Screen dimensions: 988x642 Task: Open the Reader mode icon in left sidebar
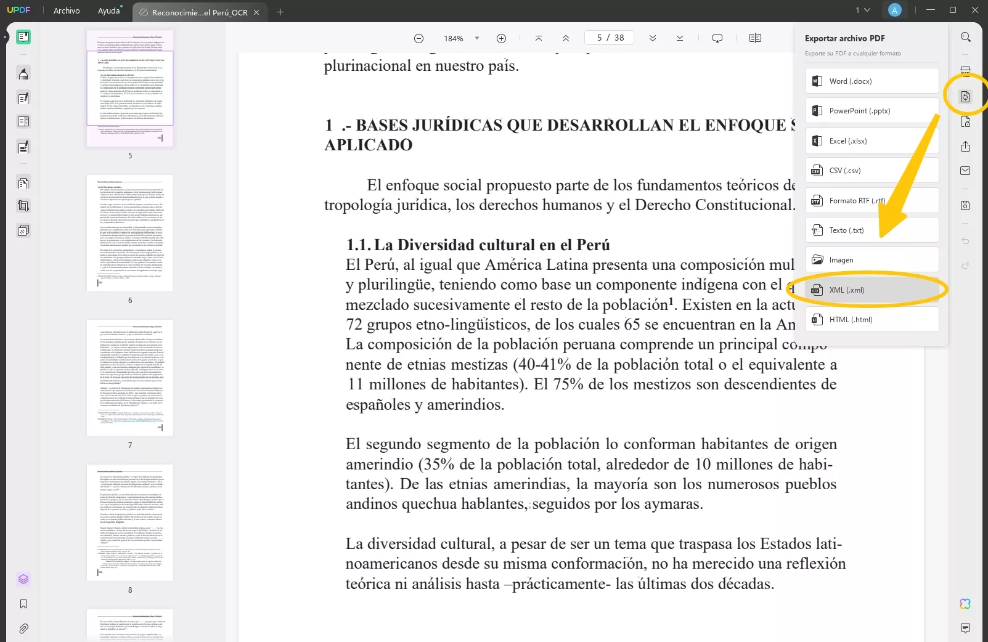pos(23,37)
